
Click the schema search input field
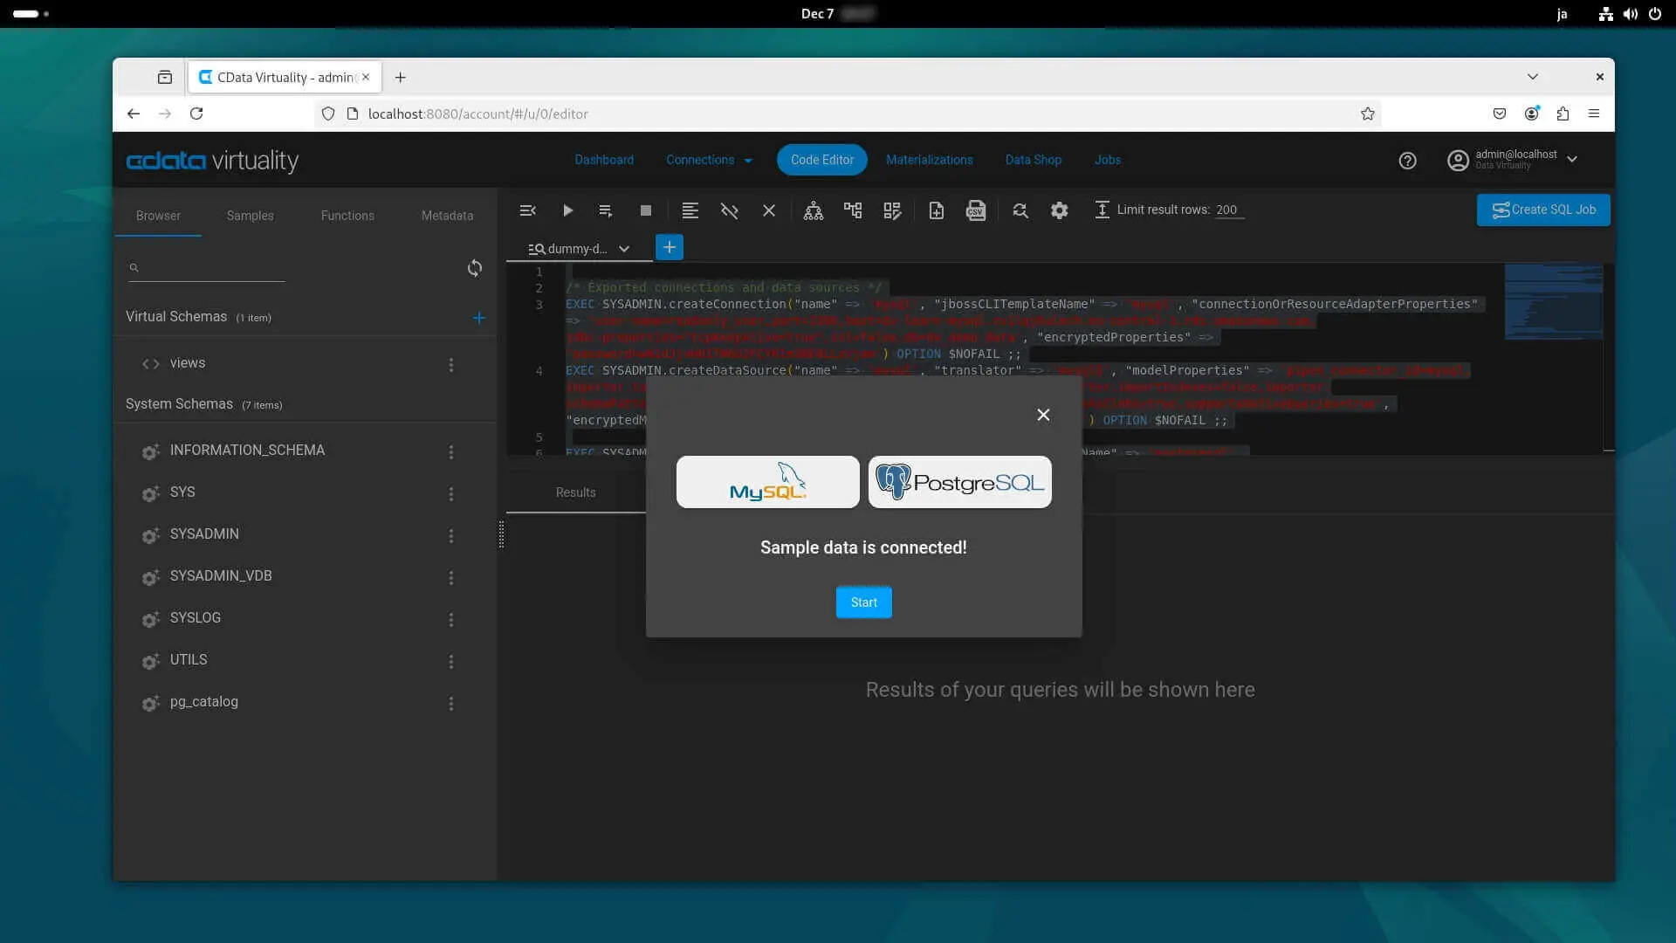click(214, 268)
